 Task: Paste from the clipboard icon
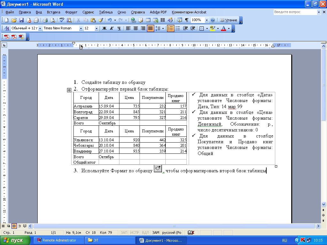coord(93,20)
